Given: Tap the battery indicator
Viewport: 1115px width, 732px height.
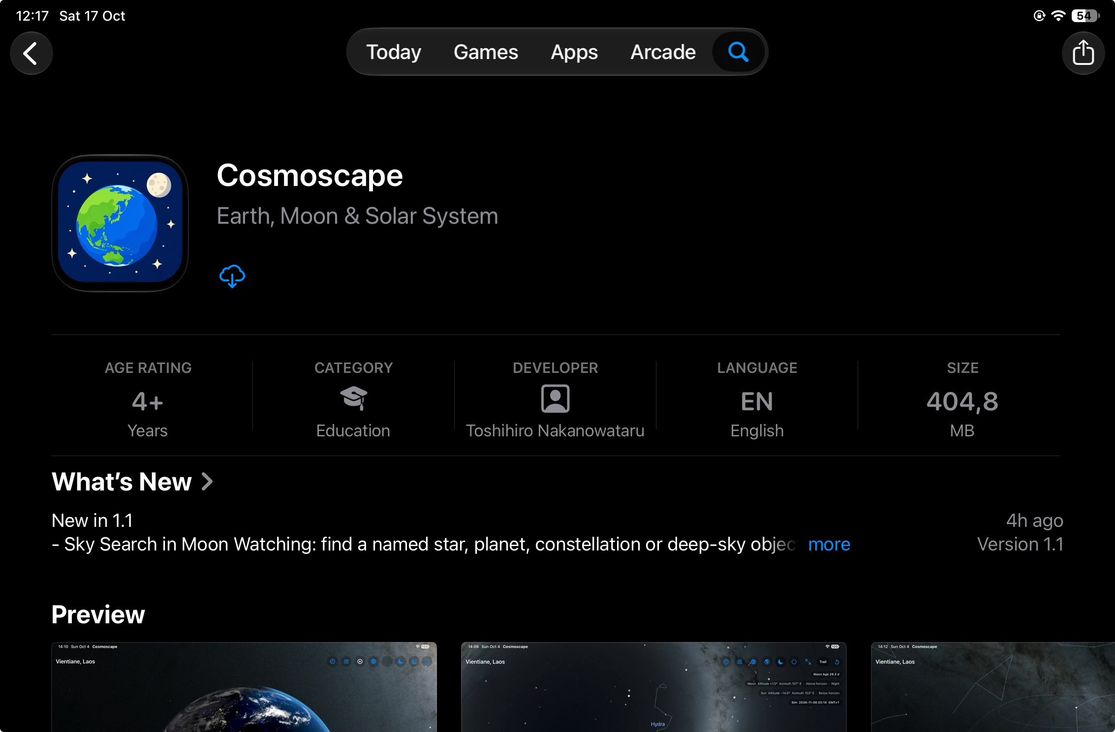Looking at the screenshot, I should coord(1086,16).
